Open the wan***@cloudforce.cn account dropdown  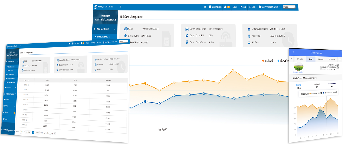[269, 7]
